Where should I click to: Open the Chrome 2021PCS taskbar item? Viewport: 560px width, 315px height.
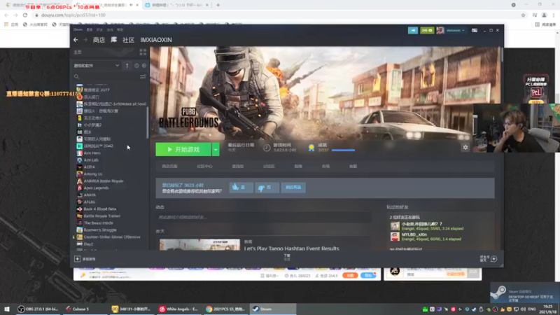coord(225,309)
